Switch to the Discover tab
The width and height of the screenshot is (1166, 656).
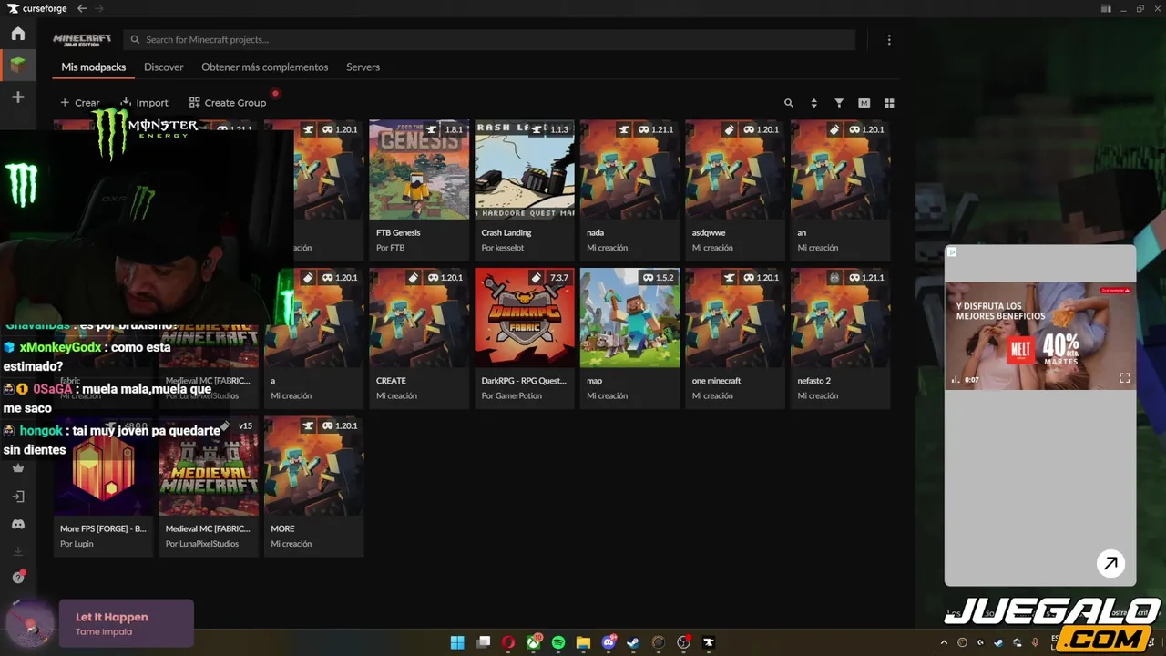coord(164,67)
